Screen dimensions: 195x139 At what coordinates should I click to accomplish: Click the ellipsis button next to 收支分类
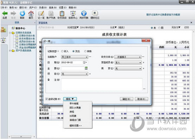tap(143, 57)
